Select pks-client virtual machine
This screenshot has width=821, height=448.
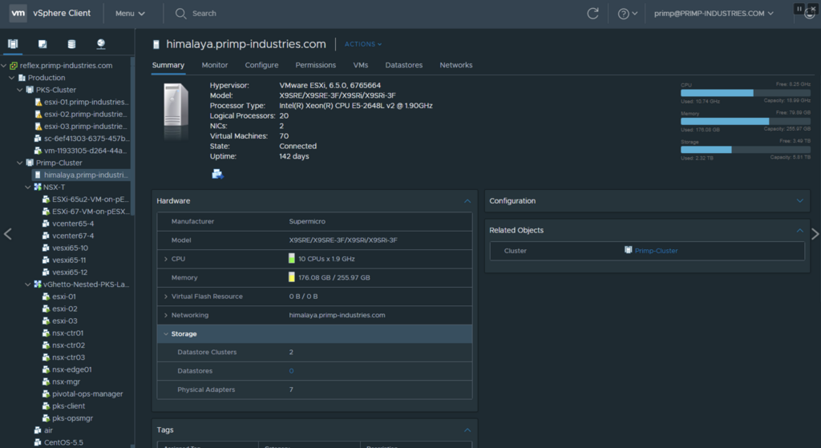pyautogui.click(x=69, y=406)
